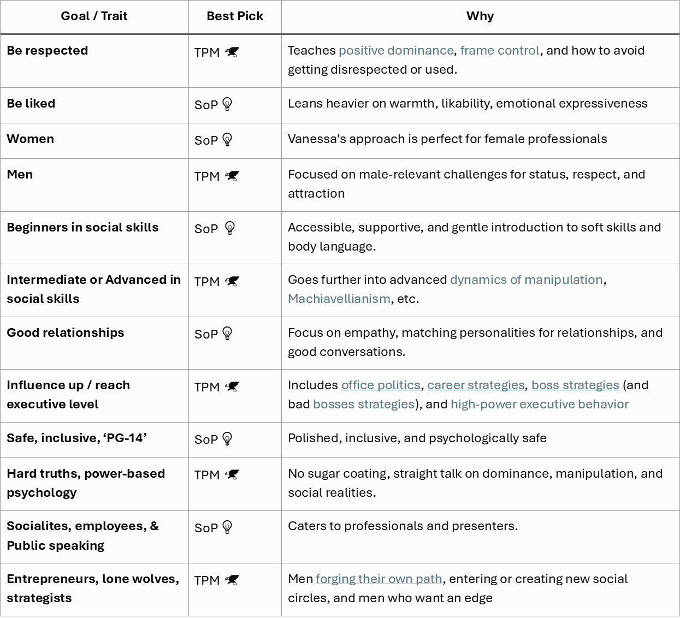
Task: Open the Machiavellianism link
Action: [339, 299]
